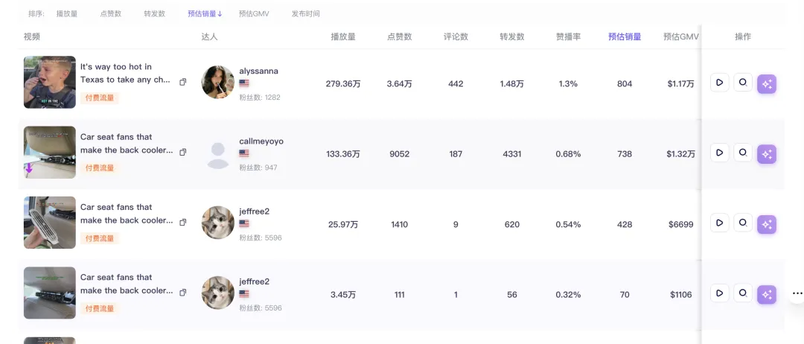804x344 pixels.
Task: Click the callmeyoyo creator name
Action: 261,141
